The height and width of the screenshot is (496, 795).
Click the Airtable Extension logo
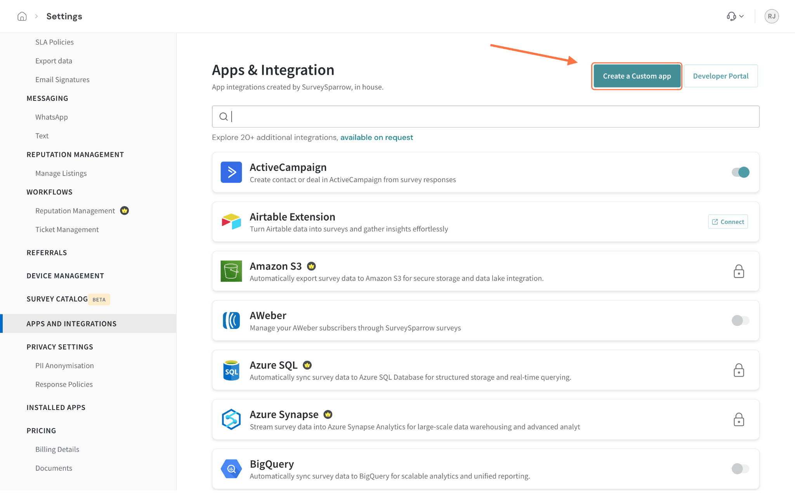coord(231,222)
